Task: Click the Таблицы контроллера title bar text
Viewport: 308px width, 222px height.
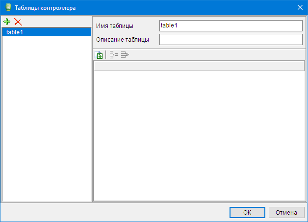Action: tap(45, 8)
